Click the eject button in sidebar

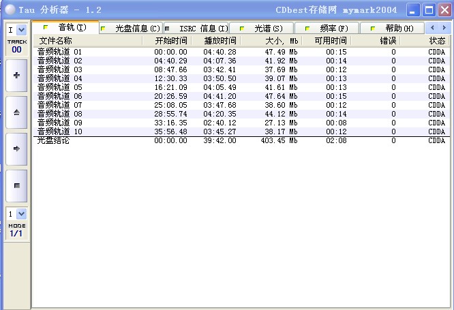(16, 112)
